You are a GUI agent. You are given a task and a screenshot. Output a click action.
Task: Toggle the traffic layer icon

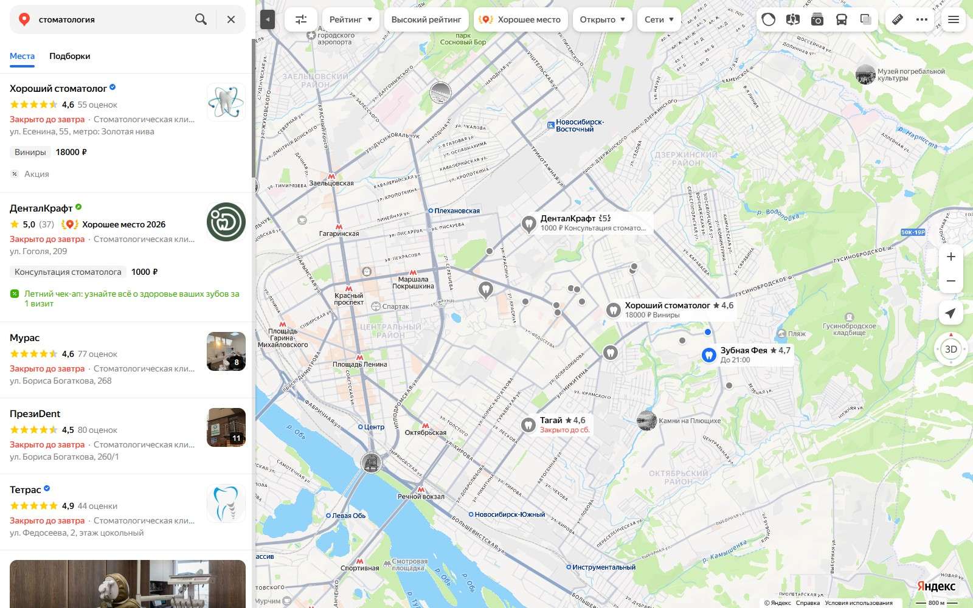[x=769, y=19]
